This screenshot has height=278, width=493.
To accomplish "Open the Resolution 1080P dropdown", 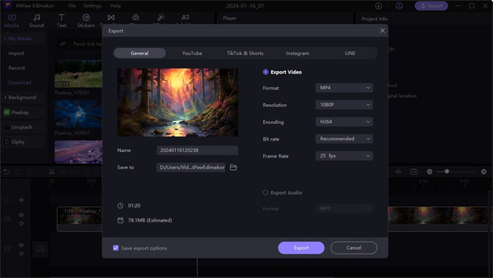I will pos(344,105).
